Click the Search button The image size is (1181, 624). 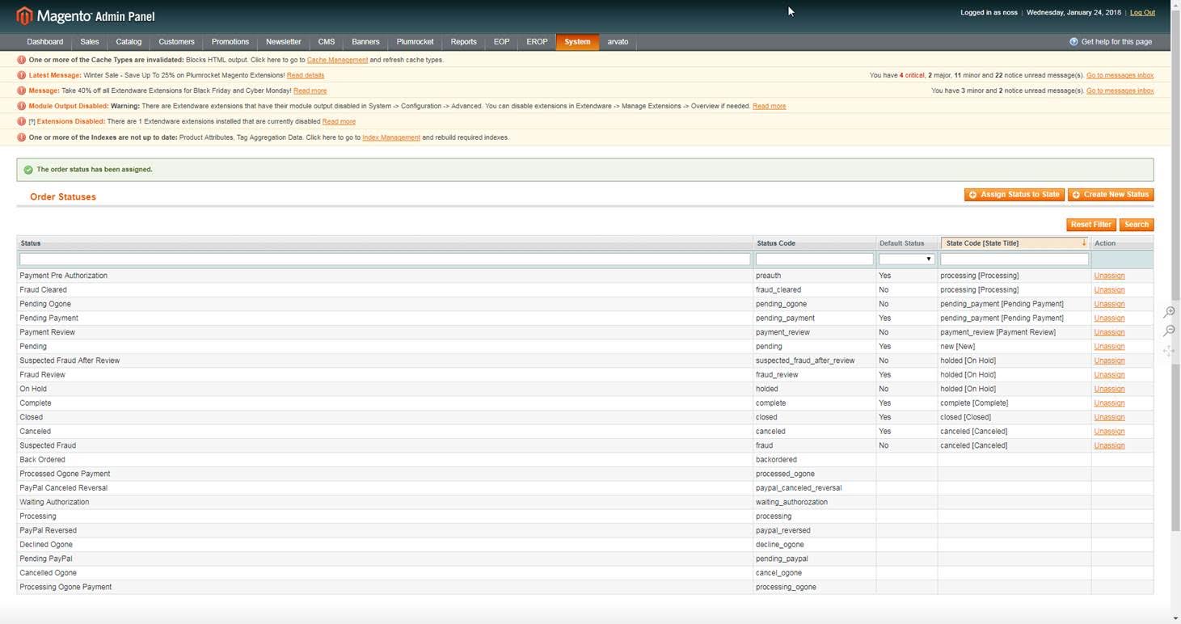[x=1137, y=225]
